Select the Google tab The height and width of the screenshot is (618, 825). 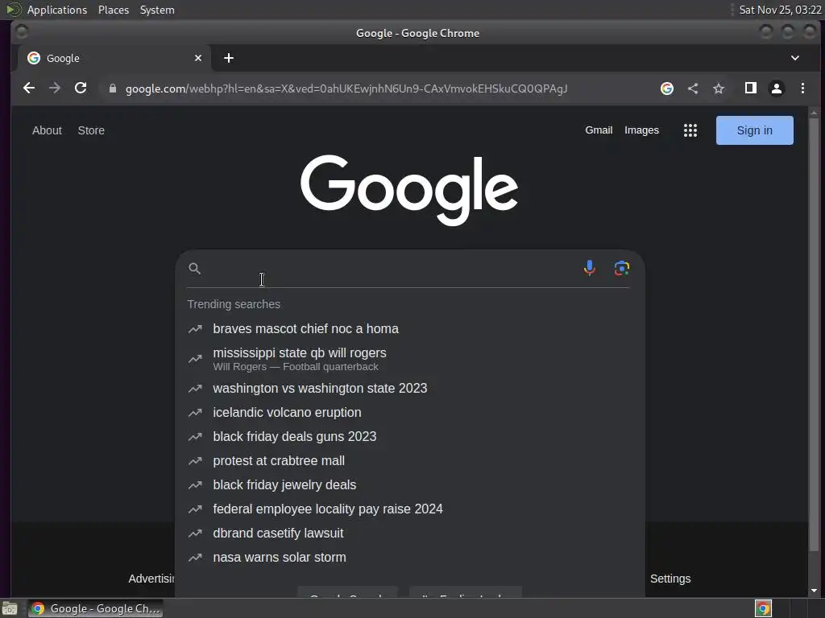point(114,58)
